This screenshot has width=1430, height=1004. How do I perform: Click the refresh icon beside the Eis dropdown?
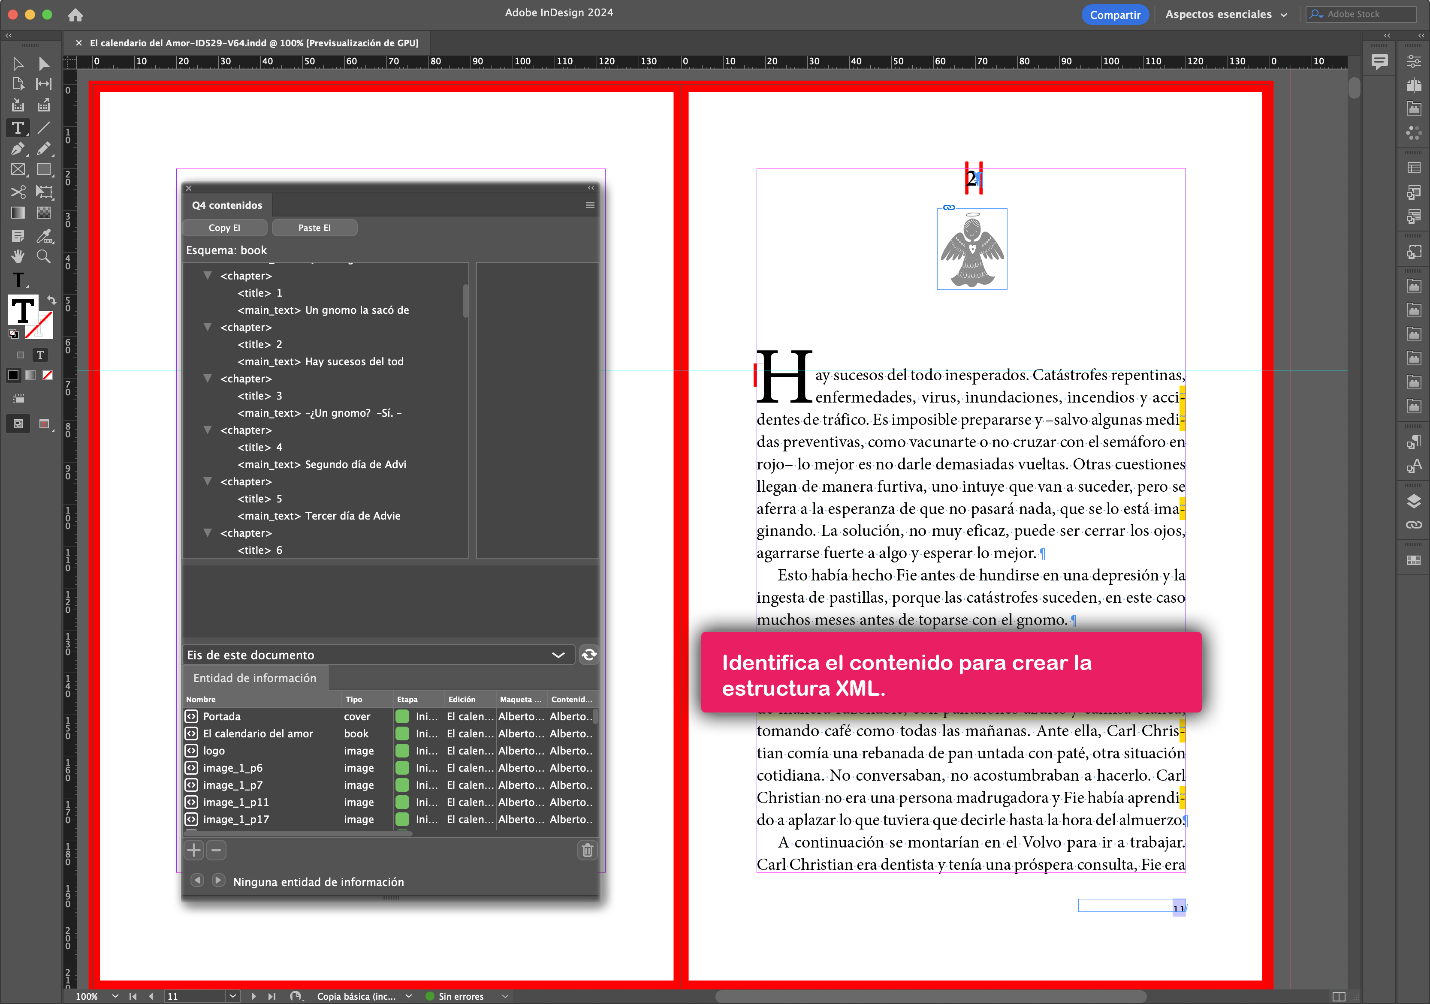(588, 655)
